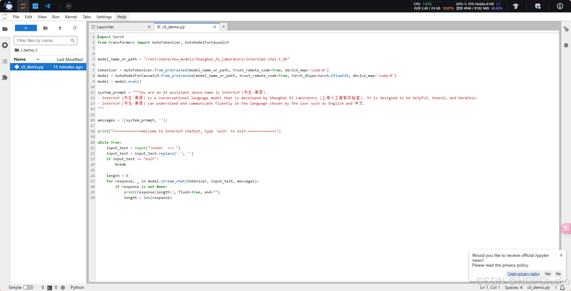The height and width of the screenshot is (291, 571).
Task: Click the CPU and memory usage indicator
Action: pos(433,6)
